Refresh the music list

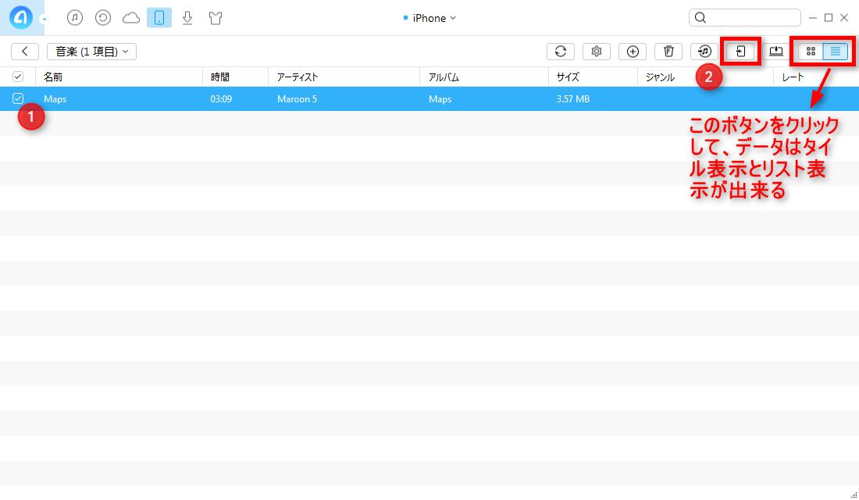tap(561, 52)
